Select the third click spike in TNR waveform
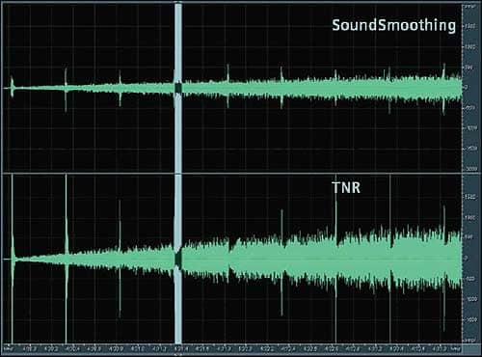 tap(120, 259)
